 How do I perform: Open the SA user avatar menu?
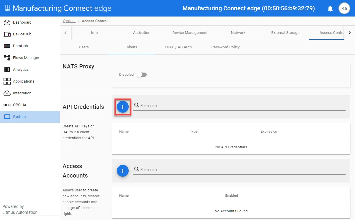point(344,9)
